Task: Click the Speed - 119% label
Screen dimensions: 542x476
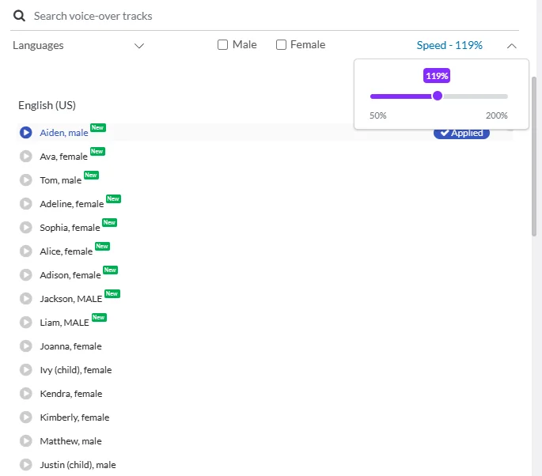Action: [x=449, y=46]
